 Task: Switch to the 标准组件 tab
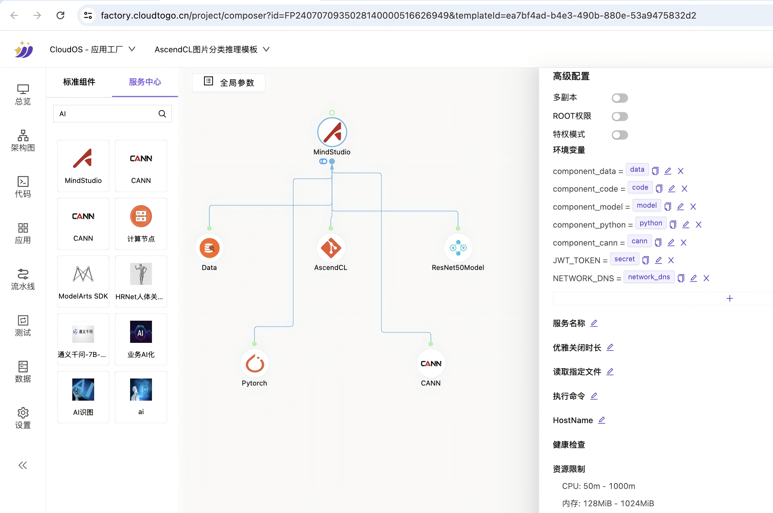(x=79, y=82)
